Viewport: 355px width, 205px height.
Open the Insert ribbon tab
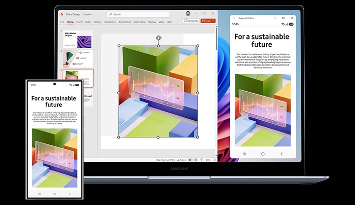79,22
